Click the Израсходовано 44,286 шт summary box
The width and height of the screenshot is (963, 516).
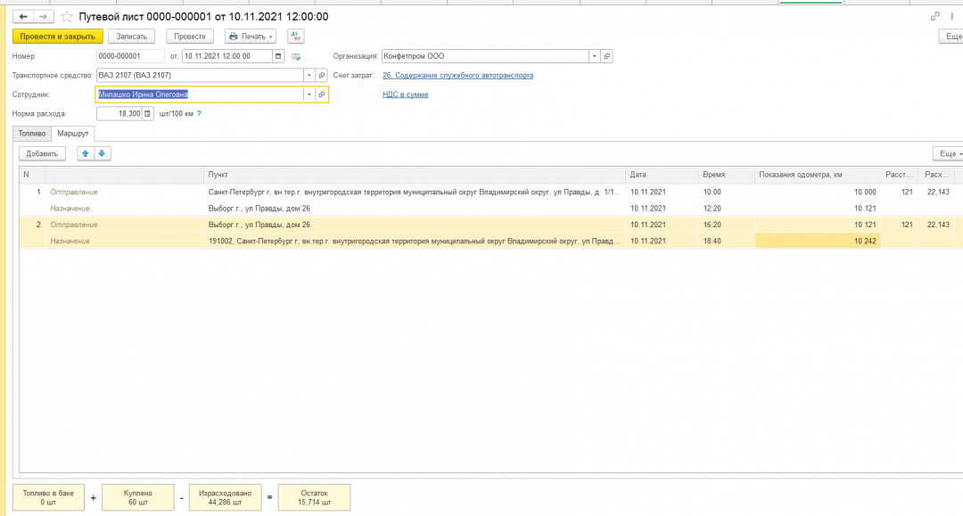(x=226, y=497)
